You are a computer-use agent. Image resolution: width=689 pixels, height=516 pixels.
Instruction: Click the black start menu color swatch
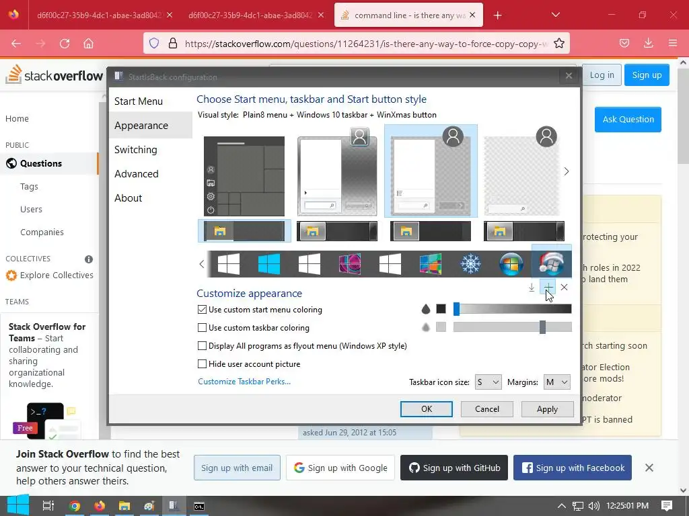coord(441,309)
